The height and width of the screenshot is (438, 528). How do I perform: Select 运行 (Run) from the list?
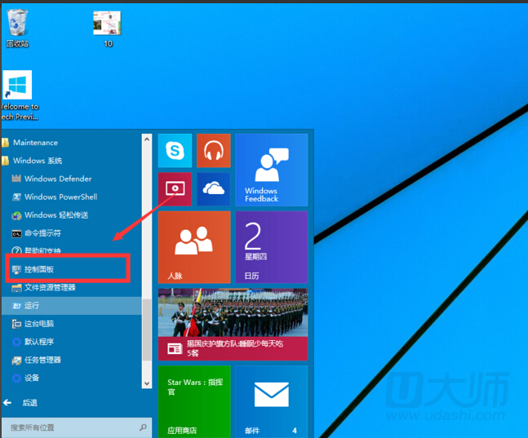point(32,306)
